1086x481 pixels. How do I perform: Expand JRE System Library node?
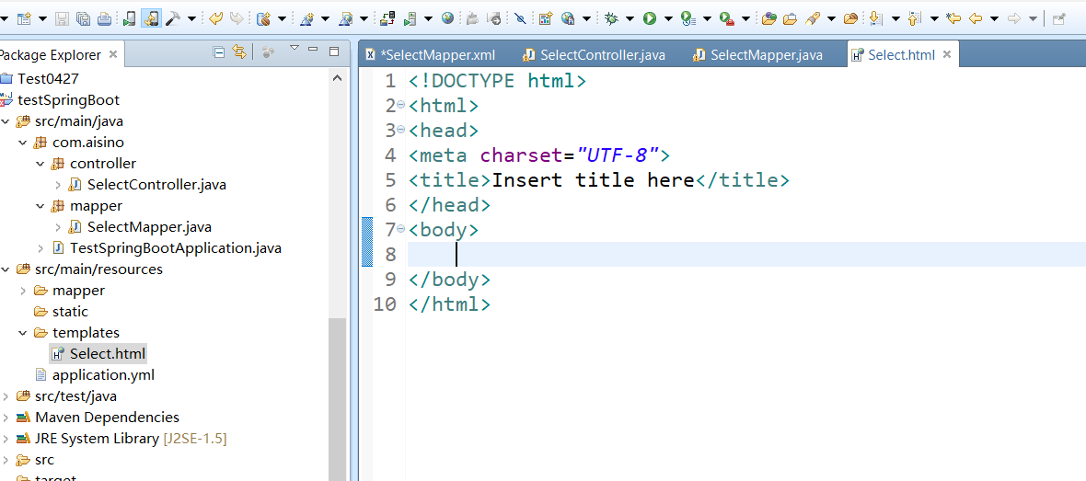coord(6,439)
